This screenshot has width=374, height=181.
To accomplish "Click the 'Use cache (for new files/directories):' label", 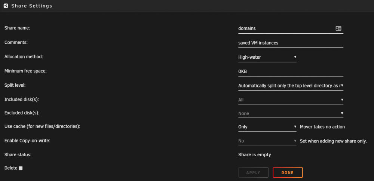I will (x=42, y=126).
